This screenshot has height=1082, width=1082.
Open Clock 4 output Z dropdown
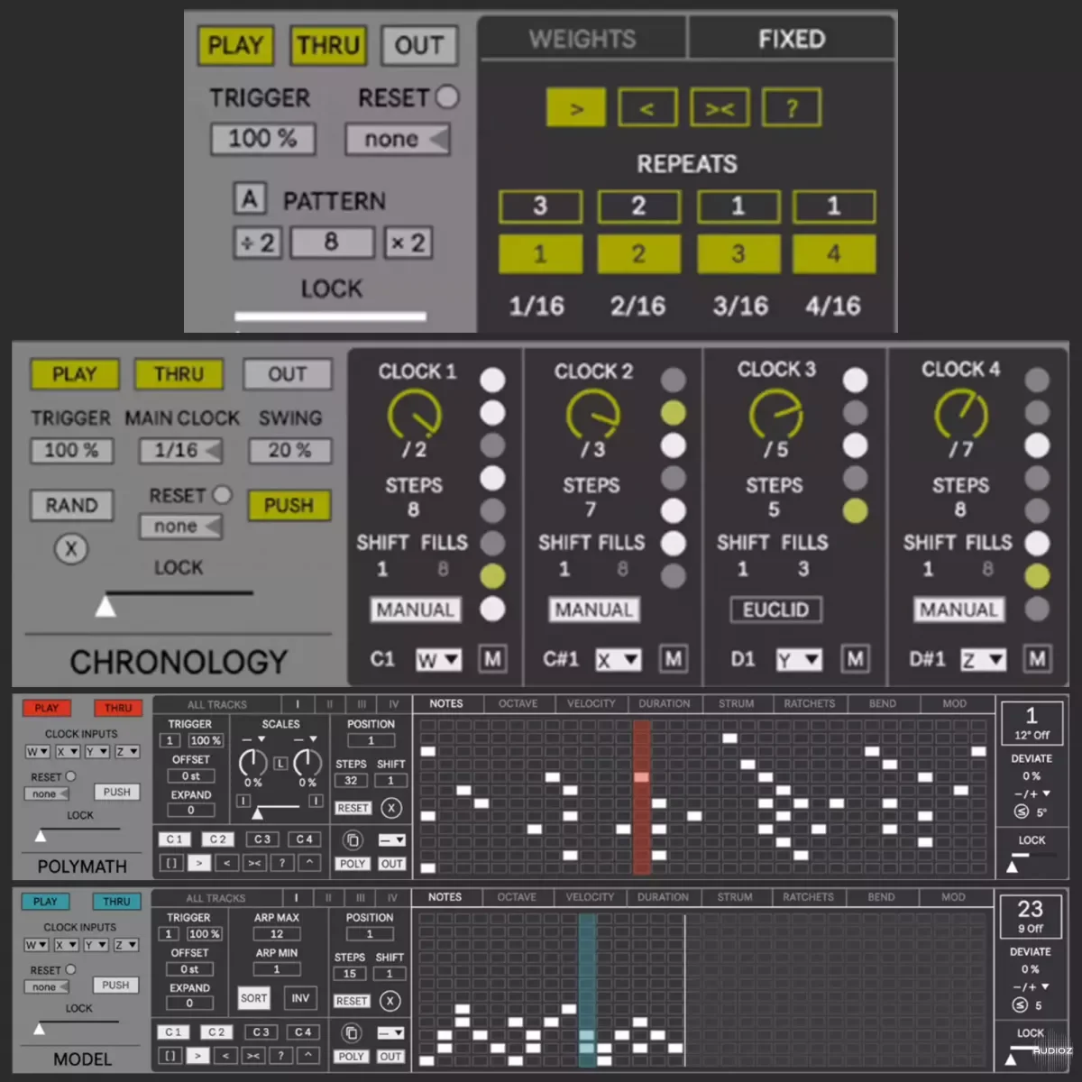[983, 660]
